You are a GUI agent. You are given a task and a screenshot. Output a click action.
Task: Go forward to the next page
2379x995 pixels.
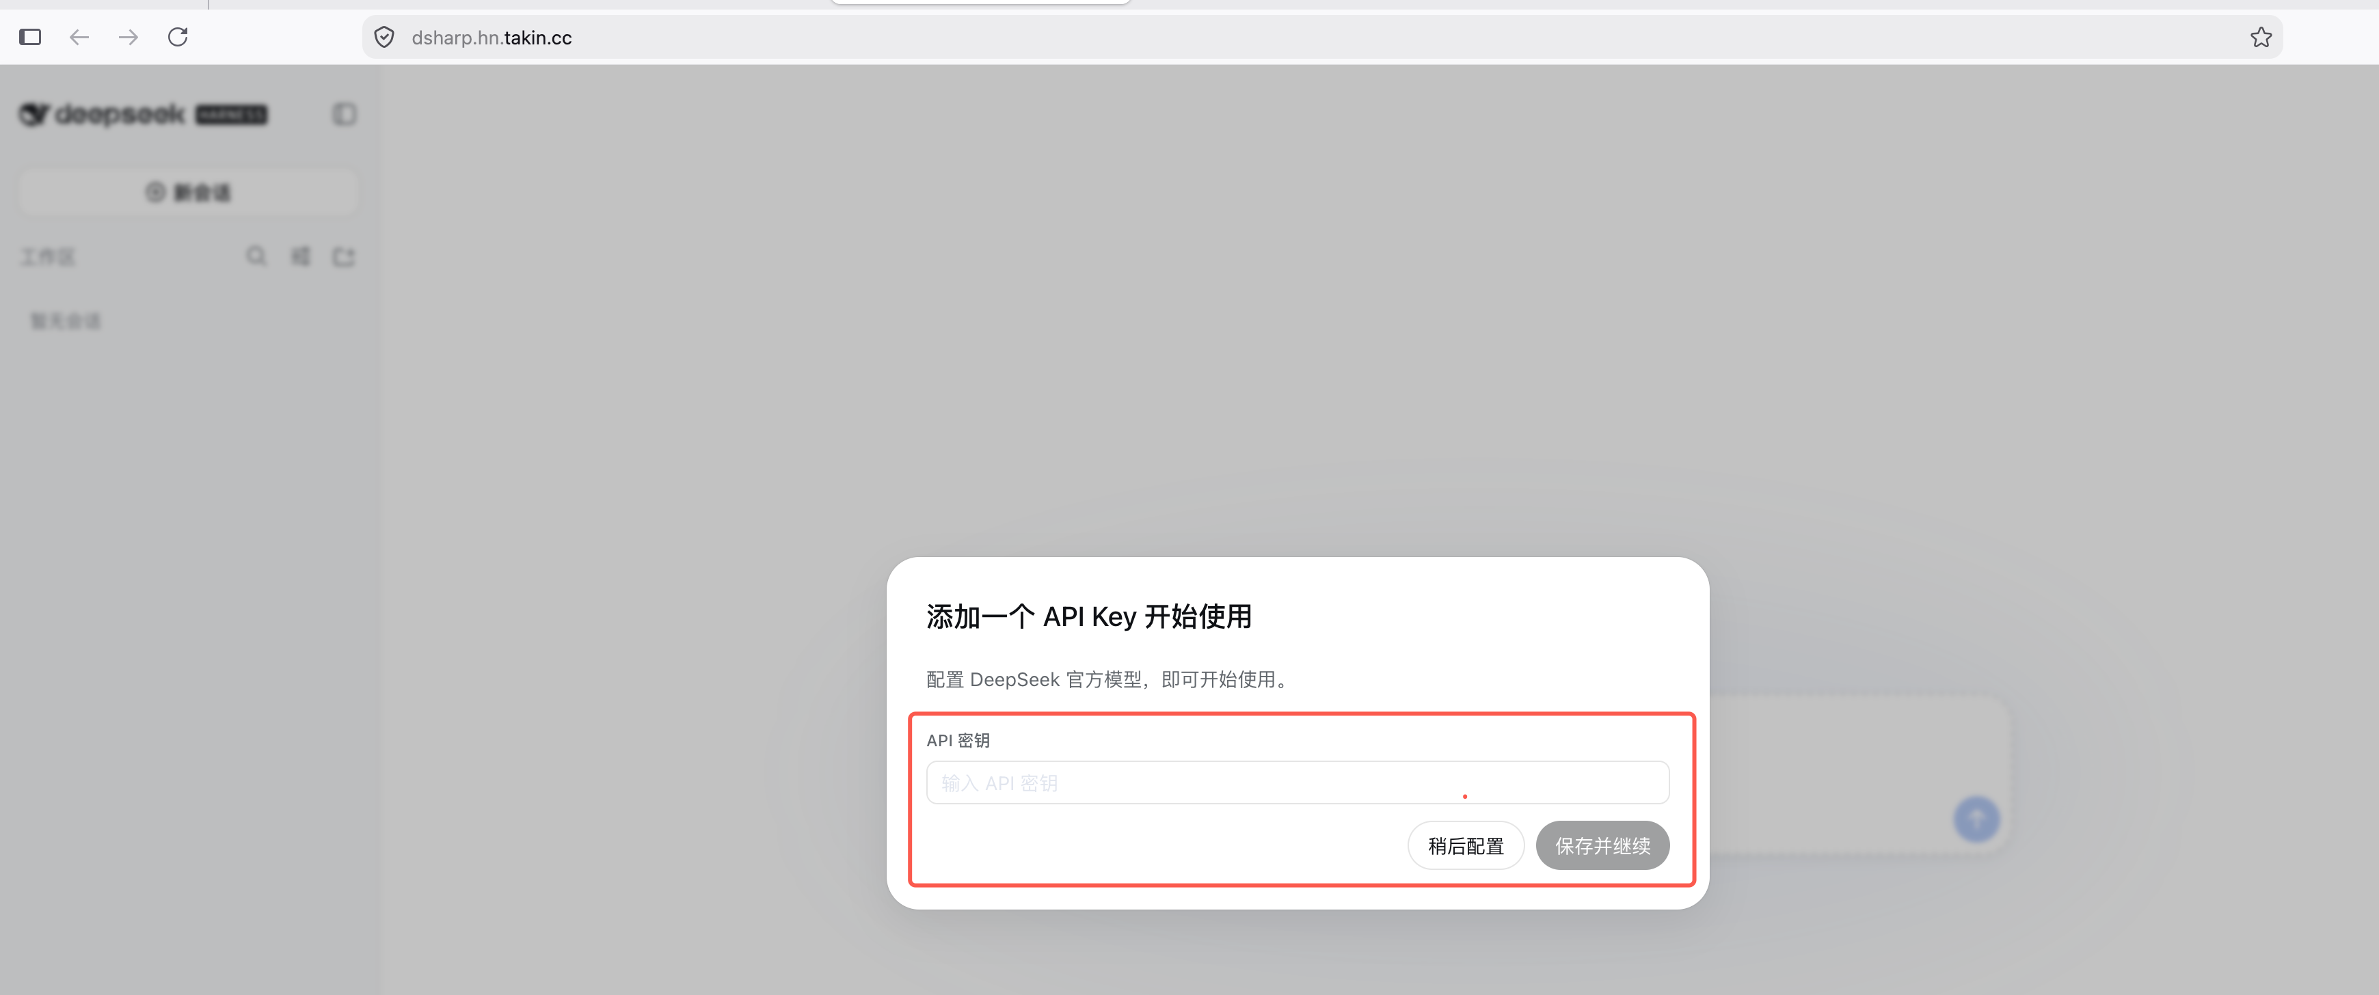click(129, 37)
